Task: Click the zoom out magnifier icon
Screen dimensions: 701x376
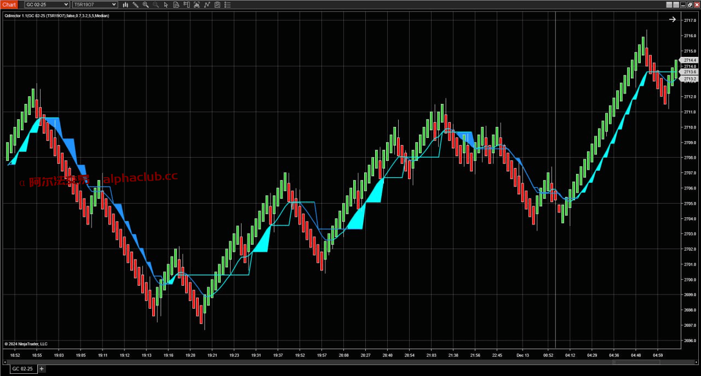Action: coord(156,4)
